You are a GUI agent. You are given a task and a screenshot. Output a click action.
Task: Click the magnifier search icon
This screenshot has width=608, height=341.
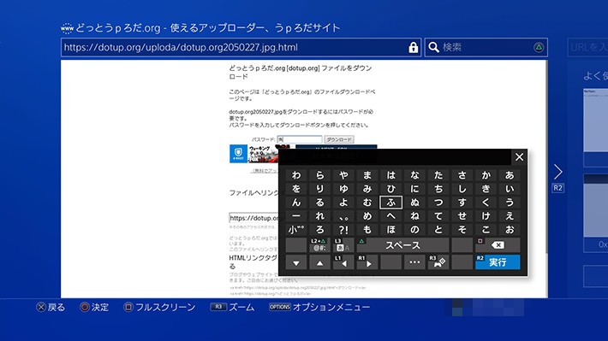pyautogui.click(x=433, y=48)
